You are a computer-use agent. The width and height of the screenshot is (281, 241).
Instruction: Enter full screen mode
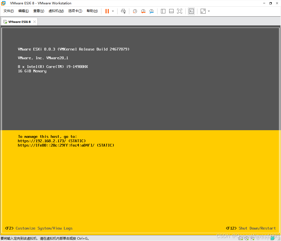tap(180, 11)
